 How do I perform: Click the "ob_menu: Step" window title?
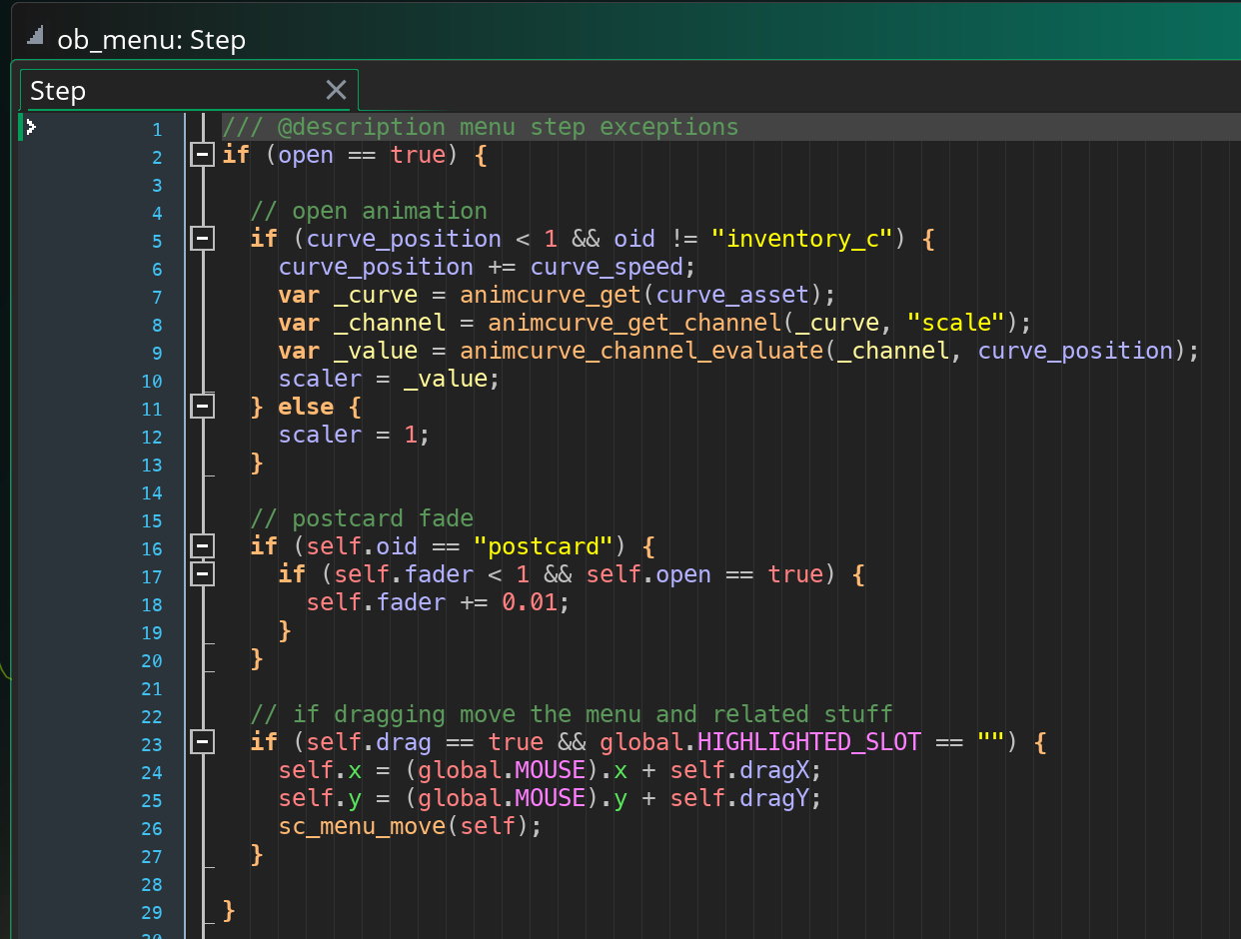(151, 39)
